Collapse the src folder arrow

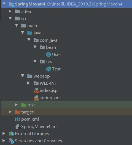point(10,18)
